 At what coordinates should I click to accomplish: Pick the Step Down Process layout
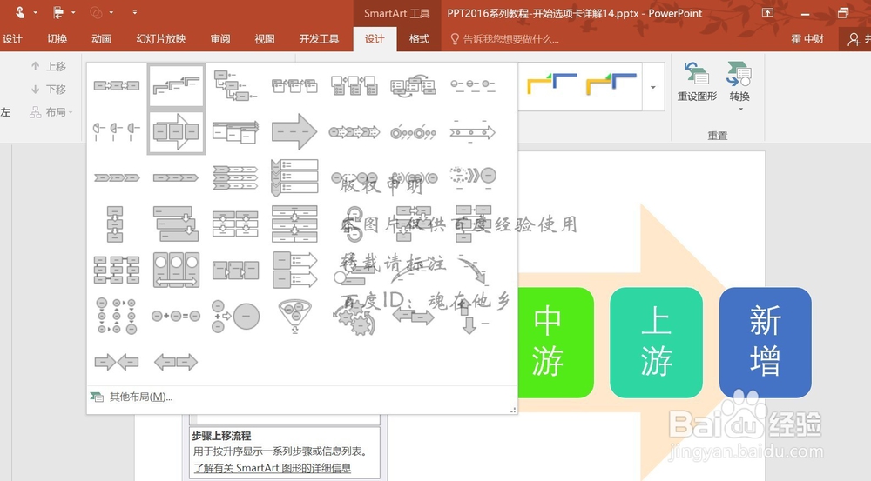point(235,85)
